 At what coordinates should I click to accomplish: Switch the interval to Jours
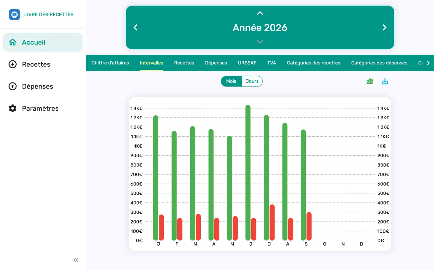(252, 81)
